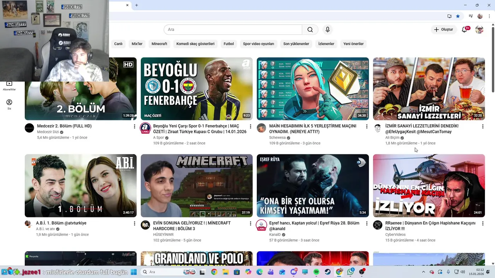The width and height of the screenshot is (495, 278).
Task: Select the Futbol filter chip
Action: pos(229,44)
